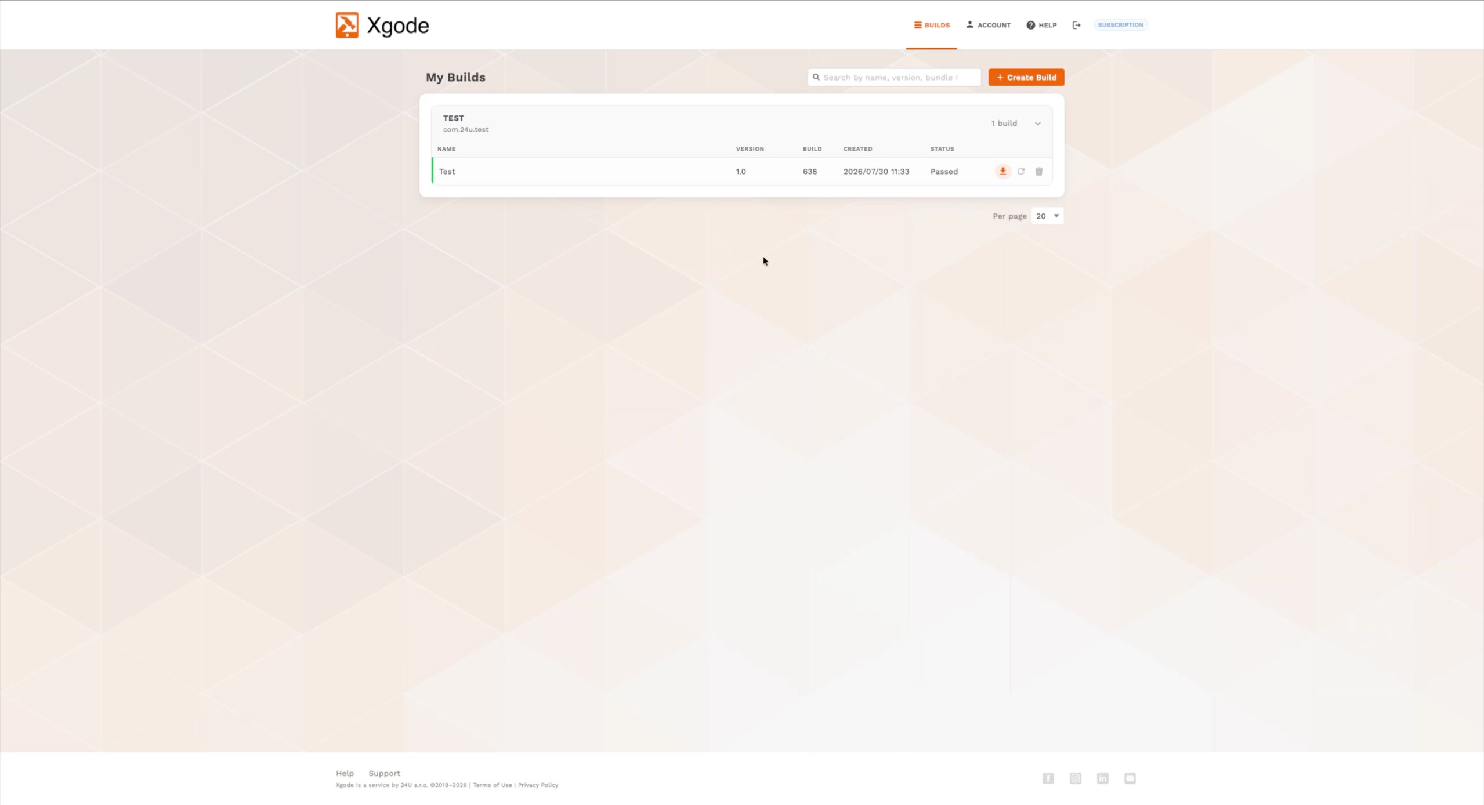Screen dimensions: 1484x805
Task: Click the BUILD column header
Action: (x=812, y=149)
